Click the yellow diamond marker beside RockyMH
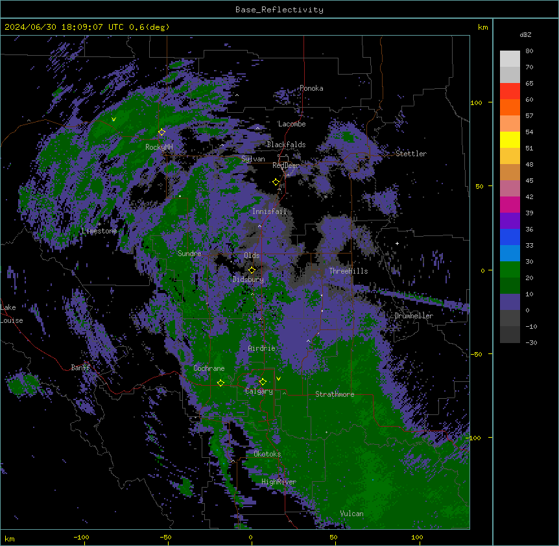This screenshot has height=546, width=559. [161, 132]
